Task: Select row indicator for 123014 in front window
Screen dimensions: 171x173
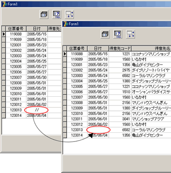Action: coord(65,135)
